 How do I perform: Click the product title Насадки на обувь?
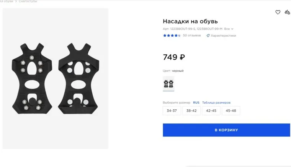[x=190, y=21]
